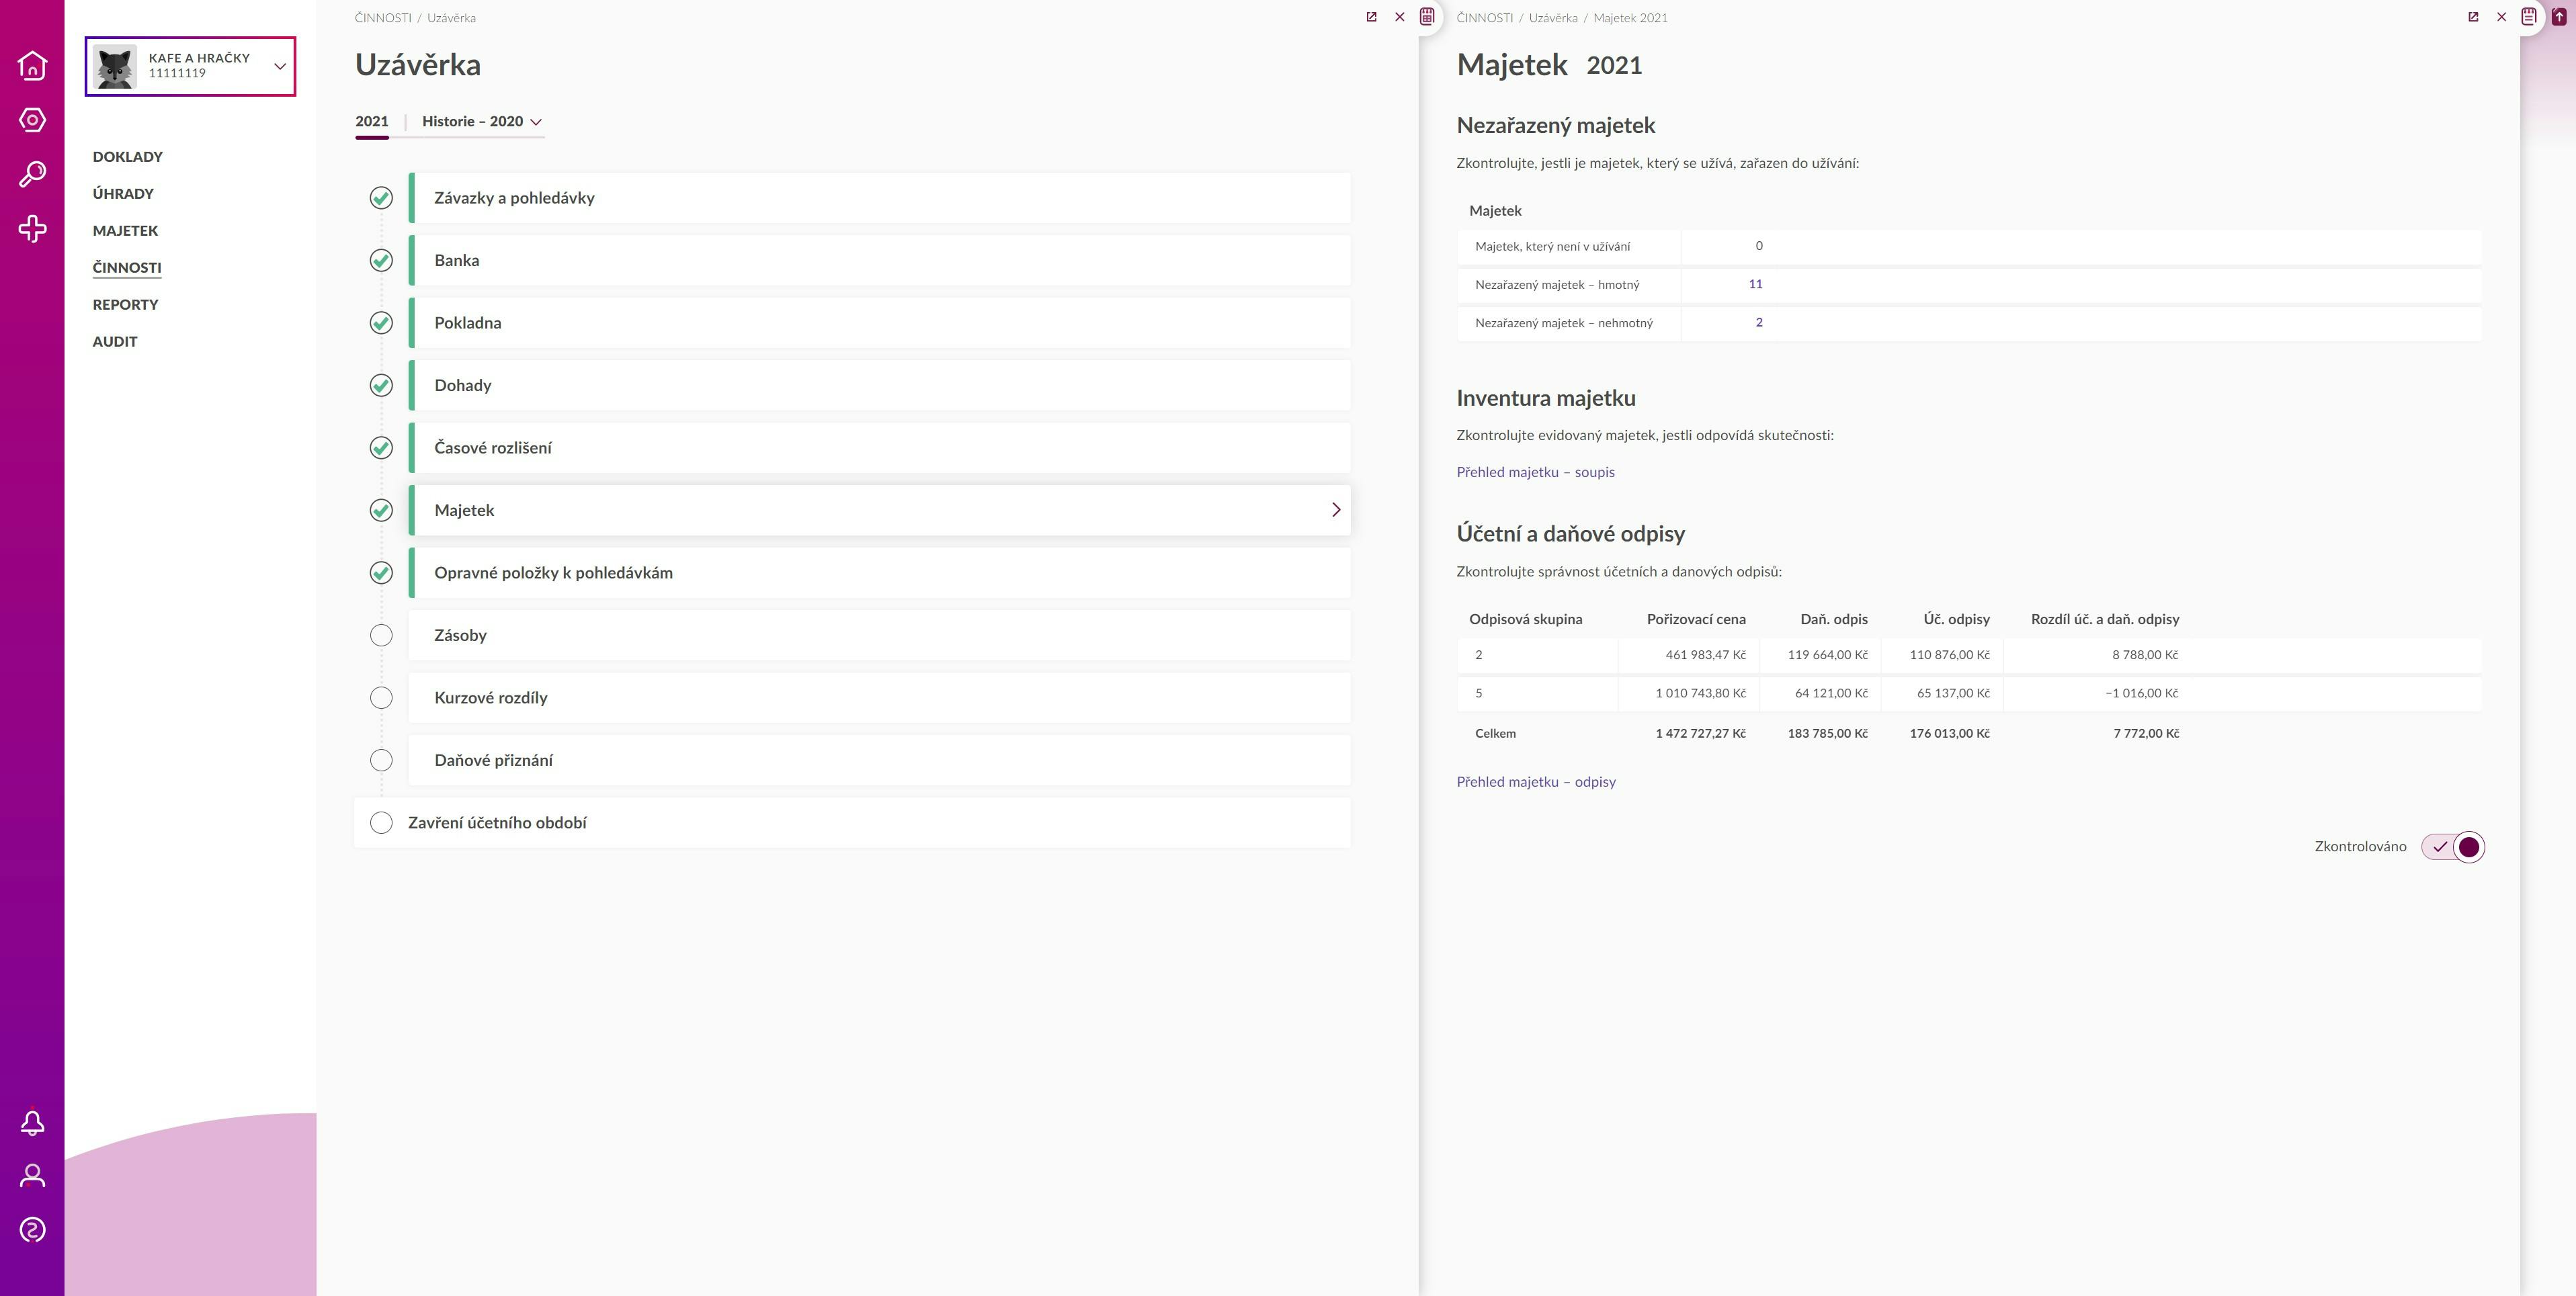Click the Pořizovací cena column header
Viewport: 2576px width, 1296px height.
(x=1696, y=619)
